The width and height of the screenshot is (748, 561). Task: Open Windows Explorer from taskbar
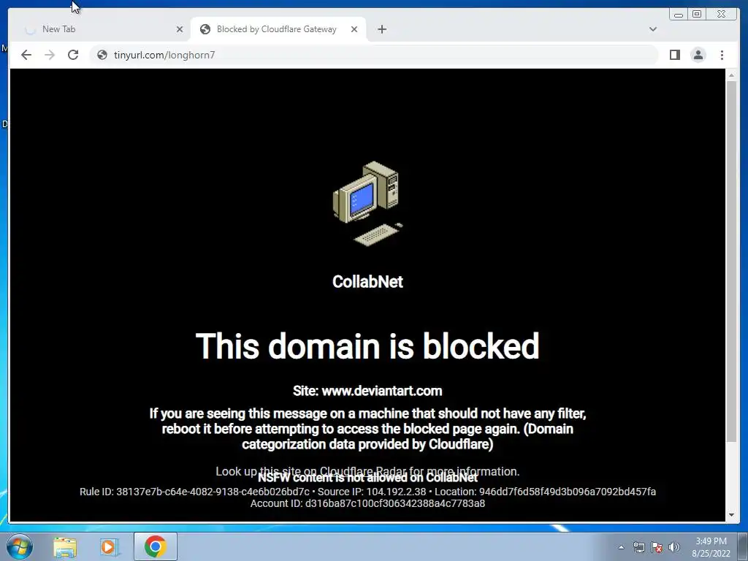(65, 546)
